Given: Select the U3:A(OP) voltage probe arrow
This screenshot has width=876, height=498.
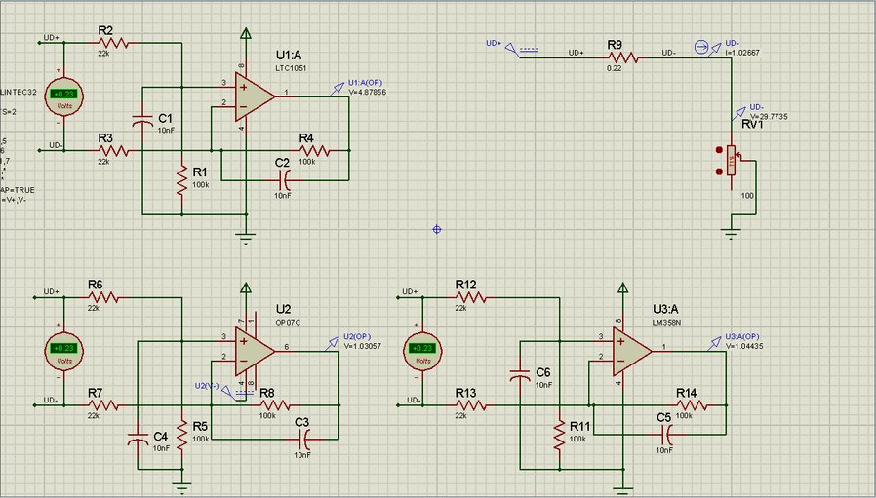Looking at the screenshot, I should (717, 340).
